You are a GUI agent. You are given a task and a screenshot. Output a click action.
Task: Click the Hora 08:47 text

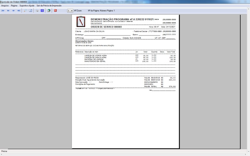[x=154, y=27]
